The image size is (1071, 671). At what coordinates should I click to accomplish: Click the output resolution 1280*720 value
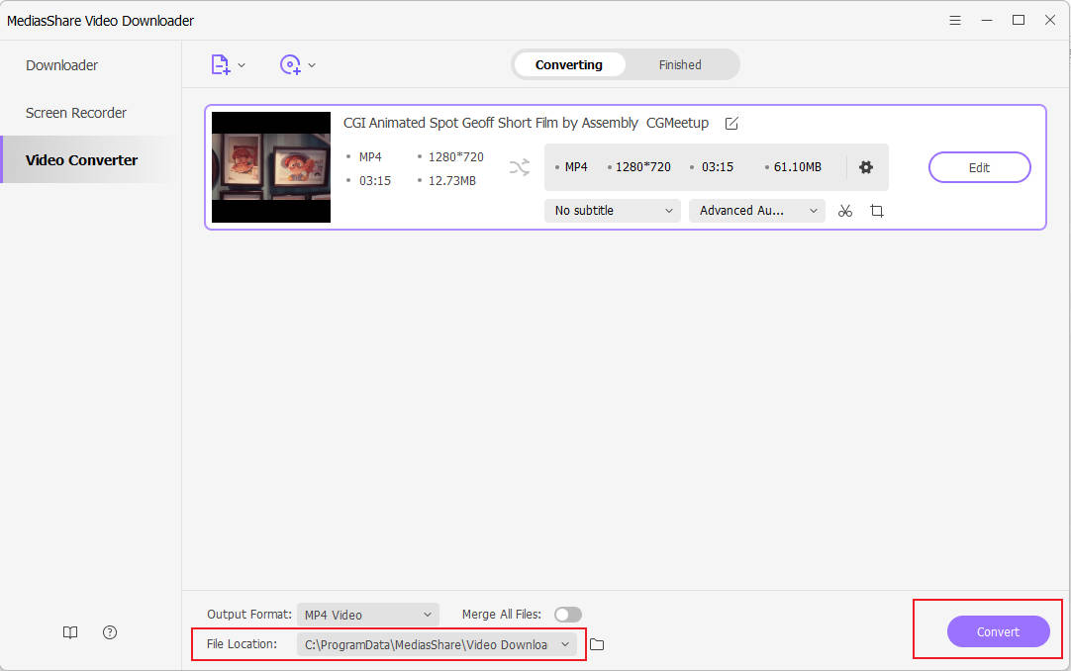[642, 167]
